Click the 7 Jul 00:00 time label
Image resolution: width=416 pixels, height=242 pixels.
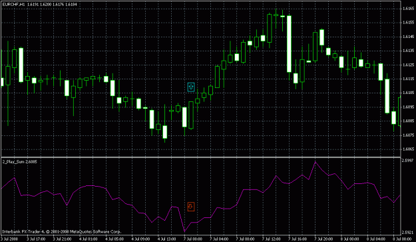coord(193,239)
